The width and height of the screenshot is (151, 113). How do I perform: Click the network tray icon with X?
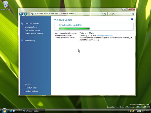(137, 111)
